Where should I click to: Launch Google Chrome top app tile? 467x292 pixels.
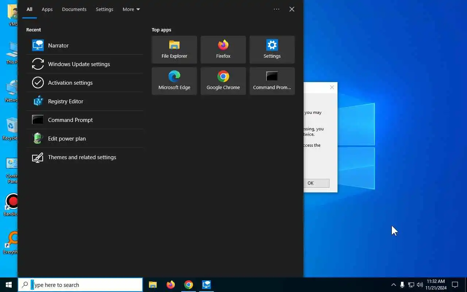pos(223,81)
